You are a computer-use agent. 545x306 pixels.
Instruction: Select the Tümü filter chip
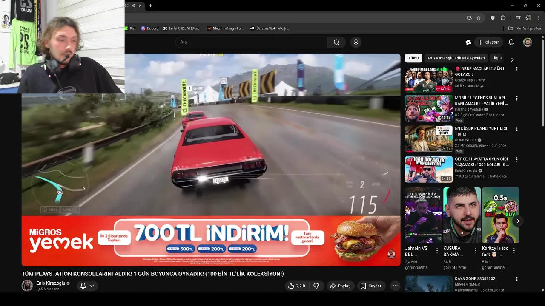tap(413, 58)
